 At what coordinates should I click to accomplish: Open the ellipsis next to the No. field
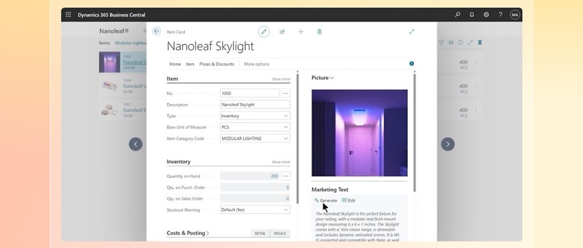[x=285, y=94]
